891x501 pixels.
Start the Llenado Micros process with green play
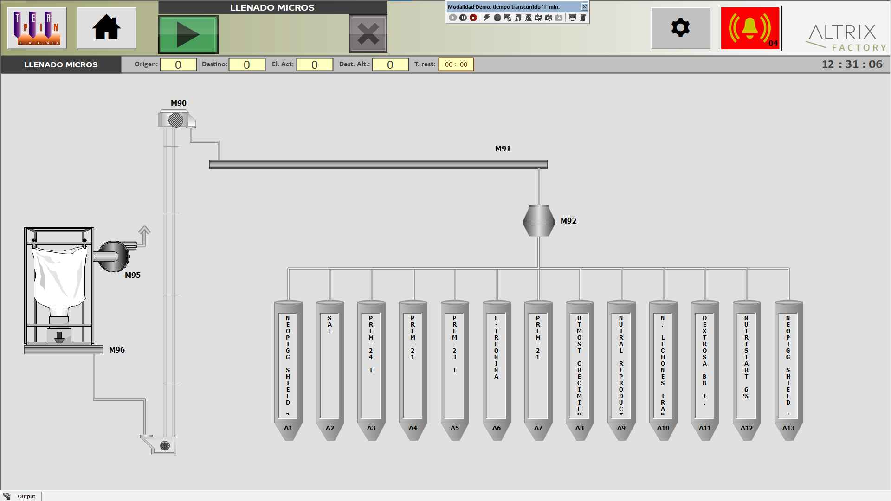pos(188,34)
